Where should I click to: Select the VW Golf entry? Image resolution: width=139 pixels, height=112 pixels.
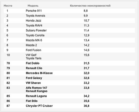pyautogui.click(x=31, y=55)
